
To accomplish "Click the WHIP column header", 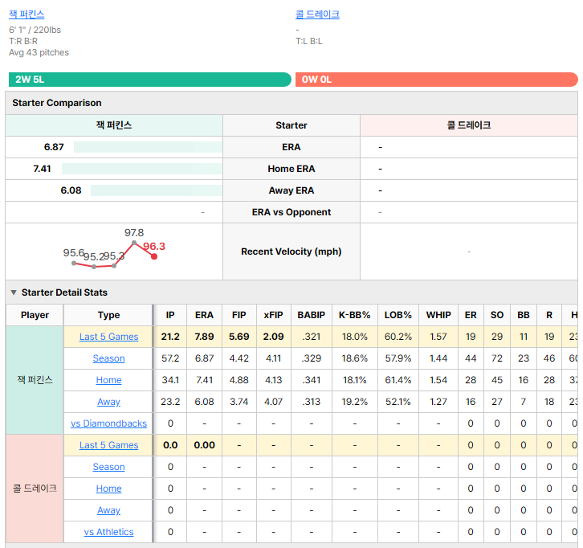I will [438, 315].
